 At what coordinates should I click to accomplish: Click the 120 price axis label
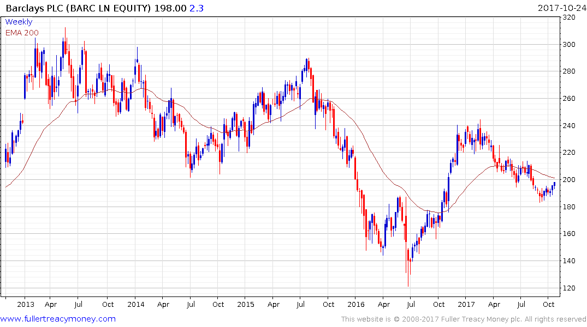click(x=569, y=288)
